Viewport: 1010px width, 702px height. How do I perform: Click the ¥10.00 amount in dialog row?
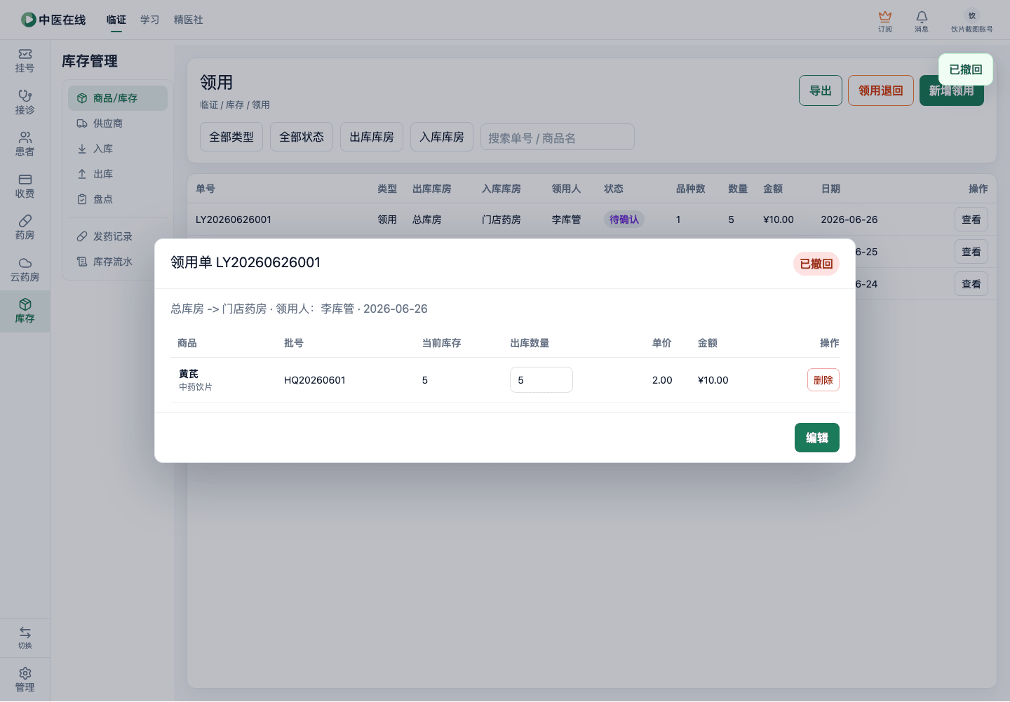click(x=713, y=380)
